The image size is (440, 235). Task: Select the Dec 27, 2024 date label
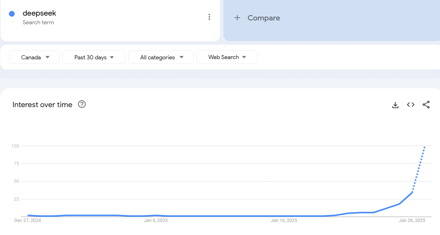click(27, 220)
